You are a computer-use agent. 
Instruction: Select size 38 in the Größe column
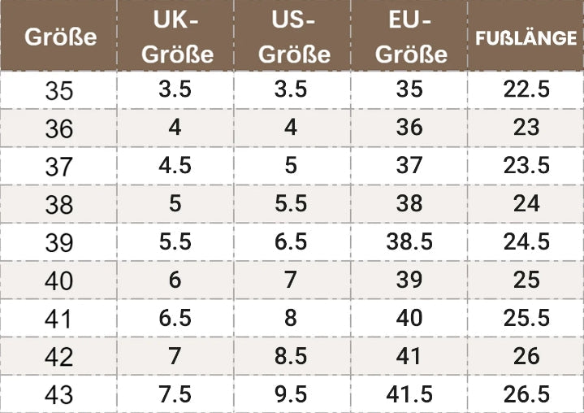click(x=58, y=205)
